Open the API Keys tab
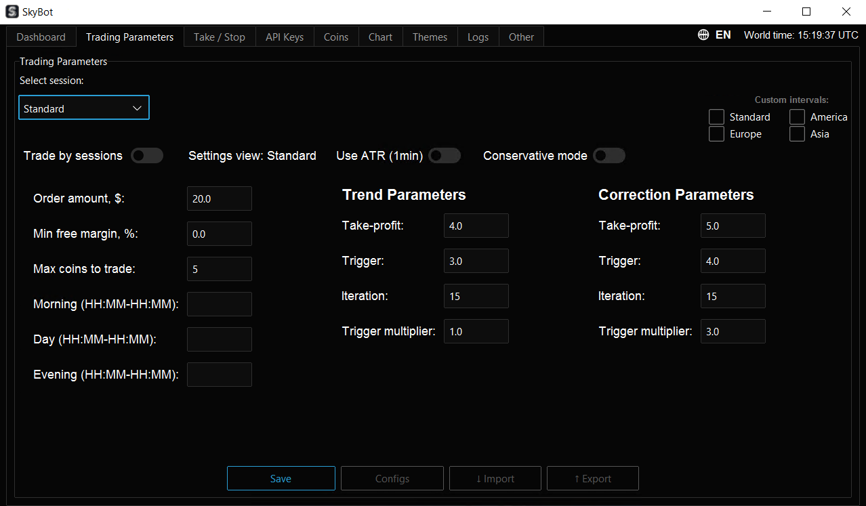 285,37
